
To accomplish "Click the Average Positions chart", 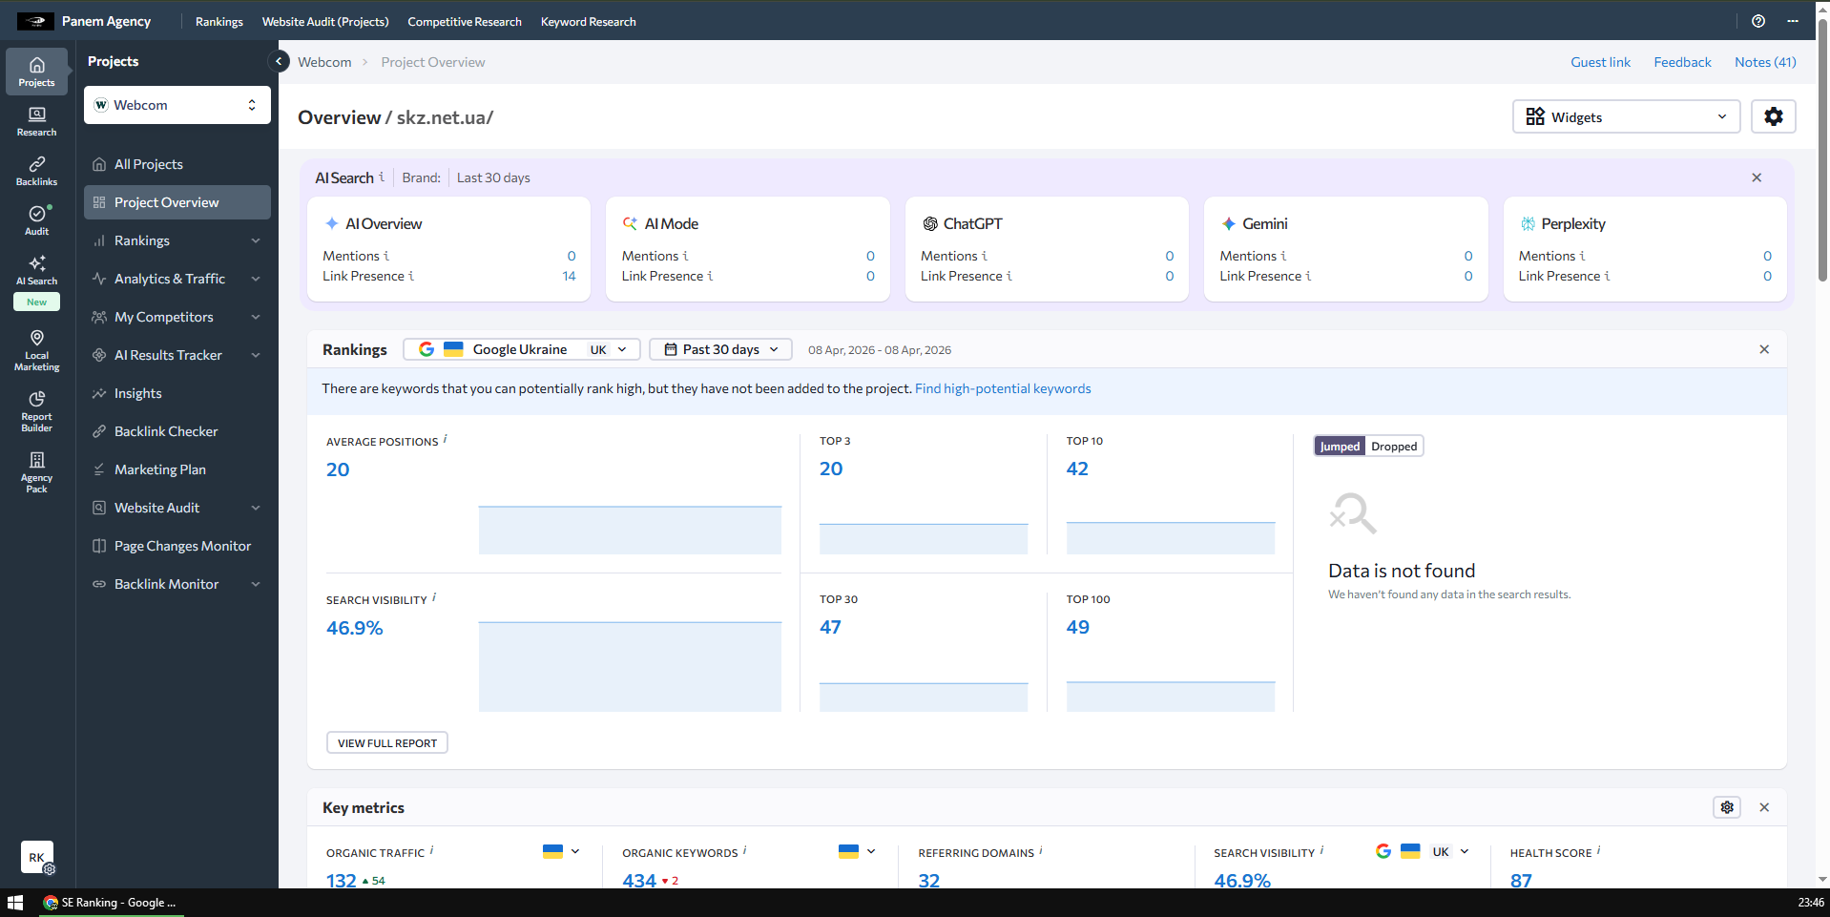I will pyautogui.click(x=630, y=530).
